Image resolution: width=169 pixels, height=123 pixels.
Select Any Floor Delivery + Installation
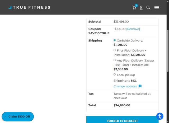click(x=115, y=60)
